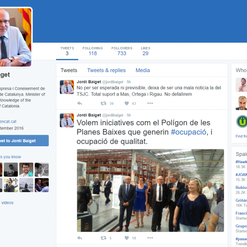Reply to the Polígon de les Planes tweet

(x=80, y=238)
